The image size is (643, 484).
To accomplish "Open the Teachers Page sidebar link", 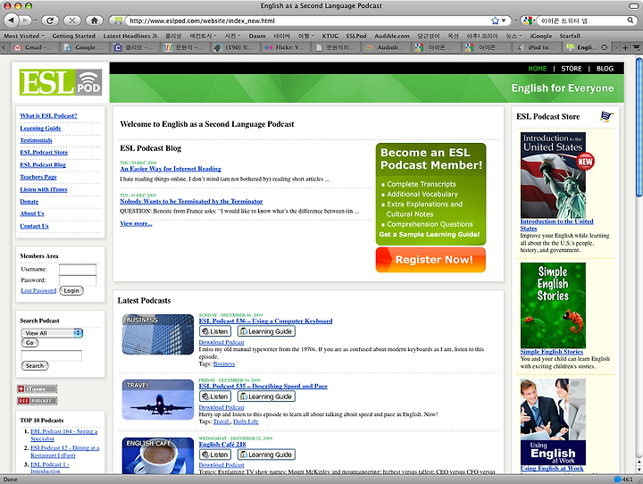I will 38,177.
